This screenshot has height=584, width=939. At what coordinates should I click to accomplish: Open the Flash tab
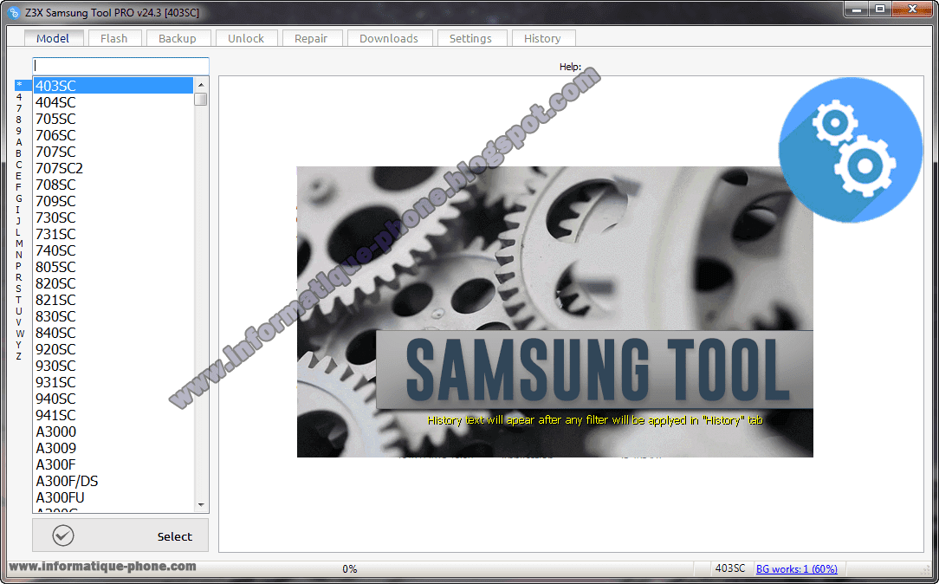pyautogui.click(x=113, y=38)
